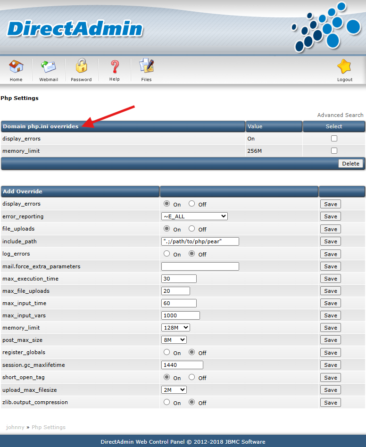Open the memory_limit 128M dropdown

[x=175, y=328]
